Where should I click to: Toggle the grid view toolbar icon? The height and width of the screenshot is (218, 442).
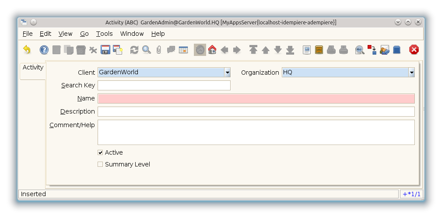point(183,50)
